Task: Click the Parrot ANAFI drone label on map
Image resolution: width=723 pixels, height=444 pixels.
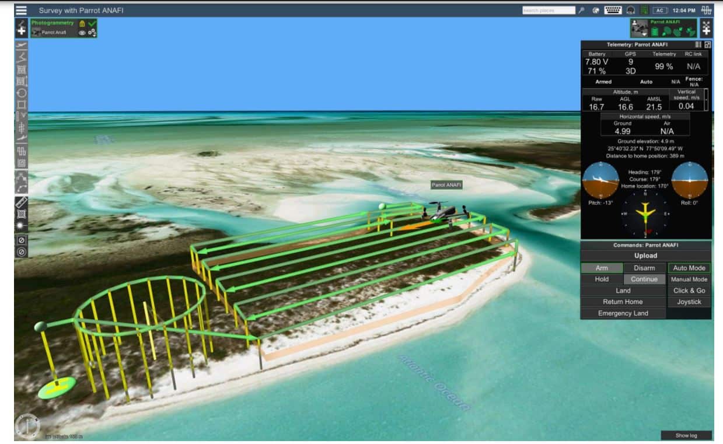Action: point(446,184)
